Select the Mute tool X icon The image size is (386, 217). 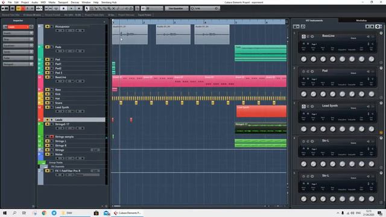point(113,8)
